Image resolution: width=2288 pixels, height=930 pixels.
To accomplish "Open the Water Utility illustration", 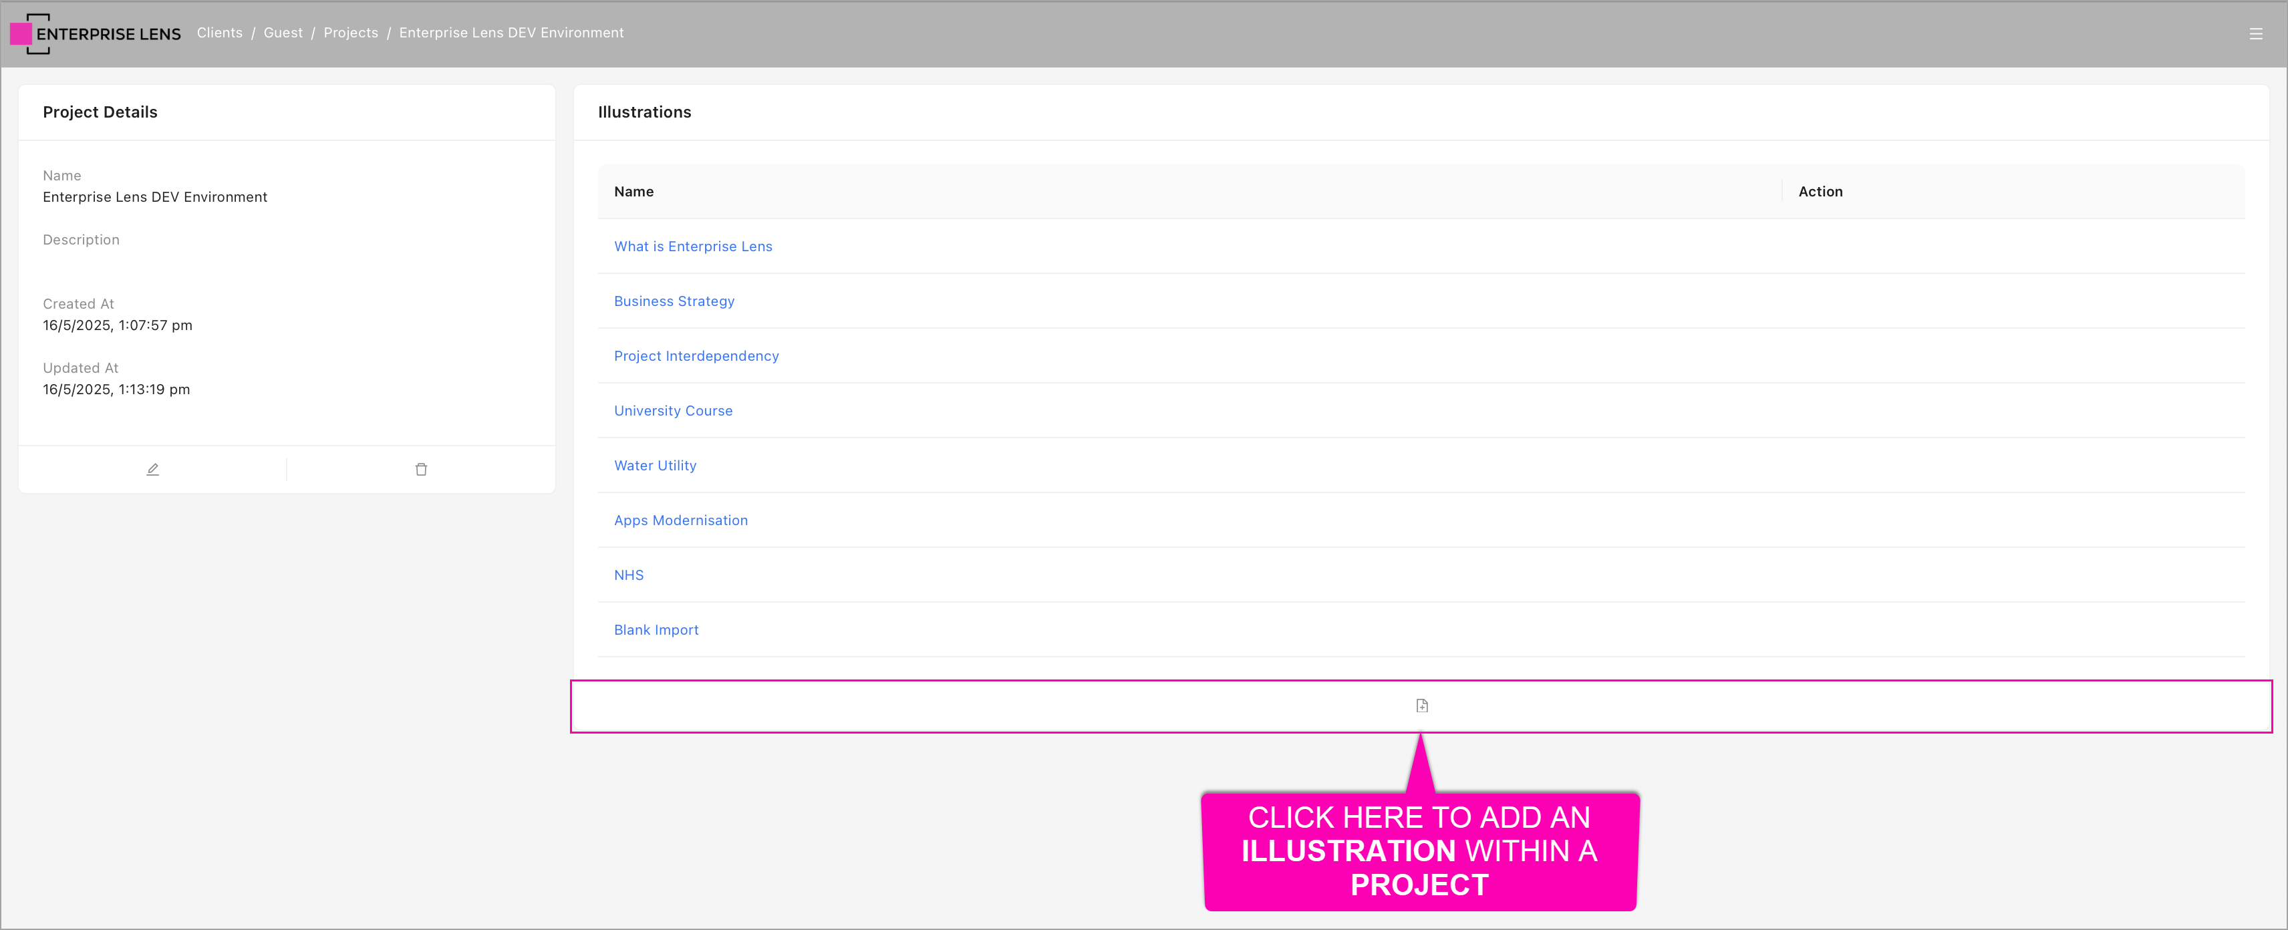I will (x=655, y=464).
